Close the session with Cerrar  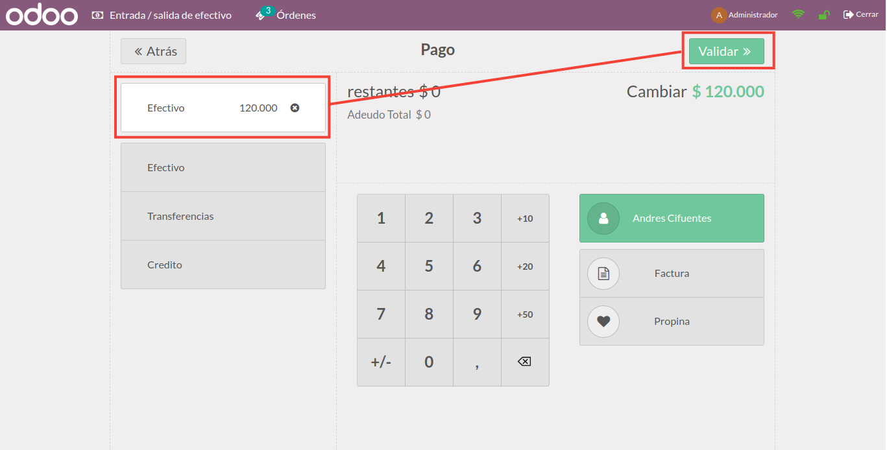click(860, 14)
